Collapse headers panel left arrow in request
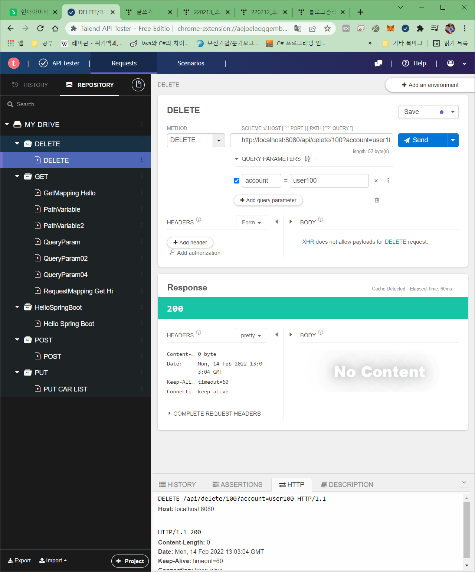 (276, 222)
